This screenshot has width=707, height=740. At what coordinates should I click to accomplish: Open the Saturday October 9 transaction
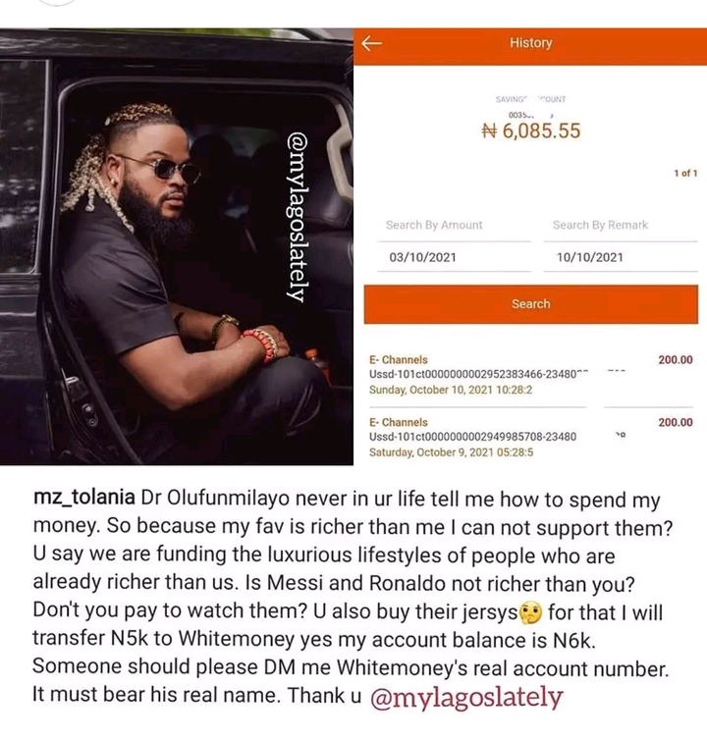pos(531,437)
